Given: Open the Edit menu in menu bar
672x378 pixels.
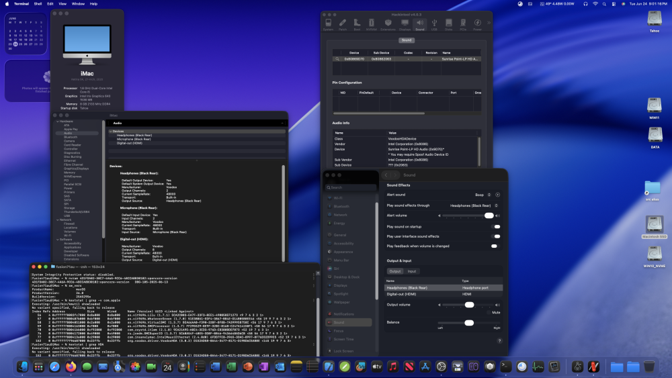Looking at the screenshot, I should pyautogui.click(x=50, y=4).
